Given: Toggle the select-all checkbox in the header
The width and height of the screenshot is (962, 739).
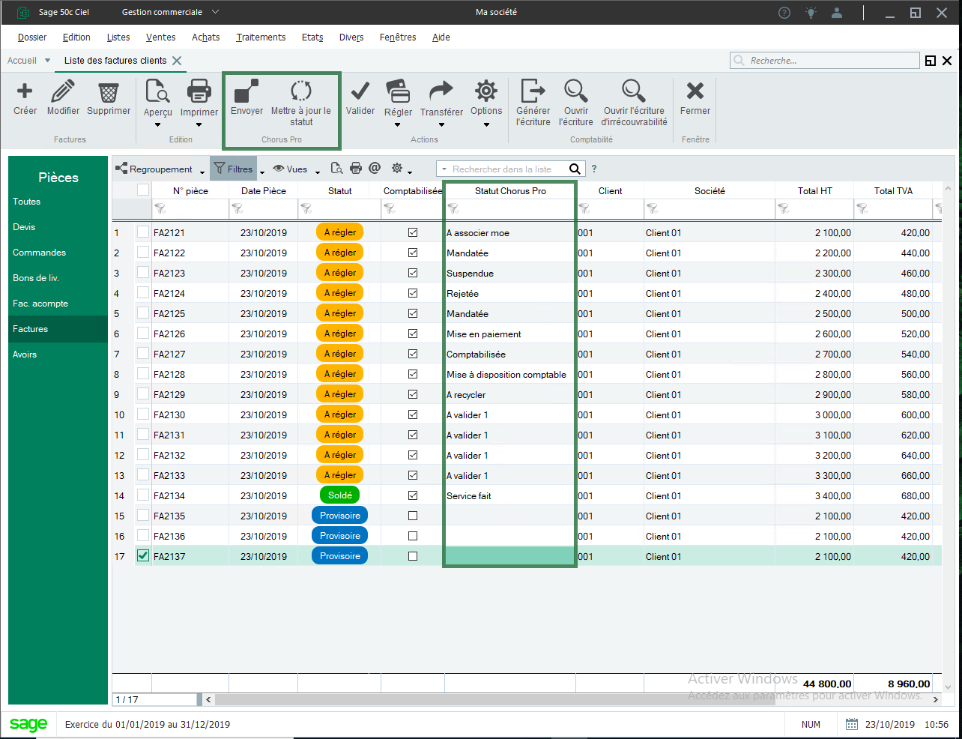Looking at the screenshot, I should [142, 190].
